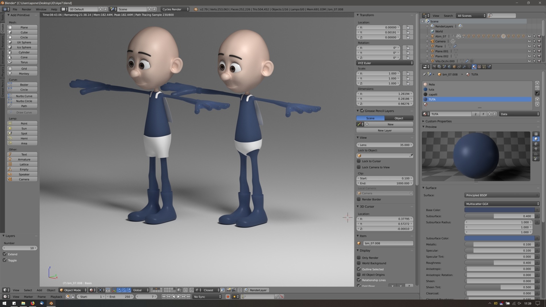Expand the Abm_07 outliner tree item

(427, 36)
